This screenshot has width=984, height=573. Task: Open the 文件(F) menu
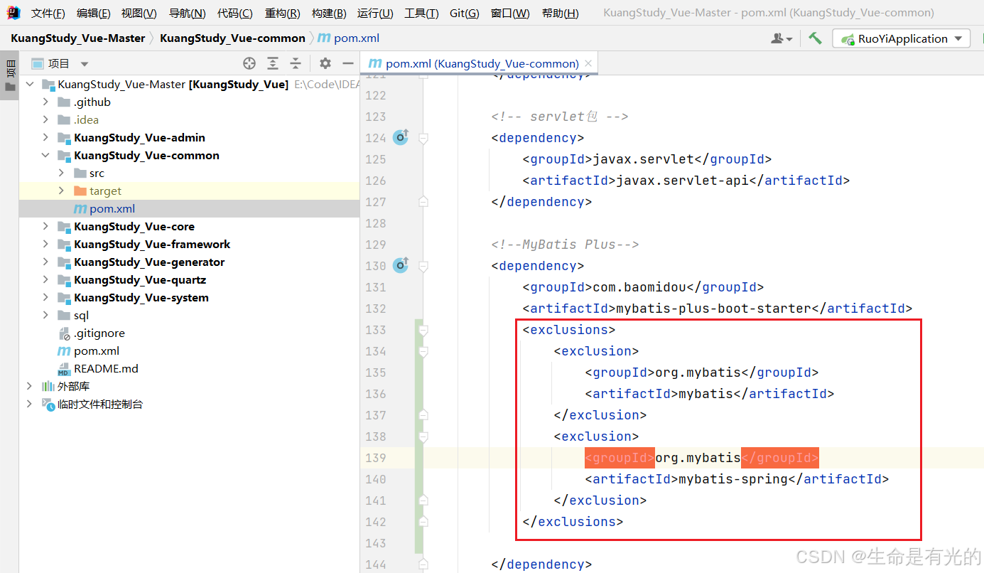tap(48, 14)
